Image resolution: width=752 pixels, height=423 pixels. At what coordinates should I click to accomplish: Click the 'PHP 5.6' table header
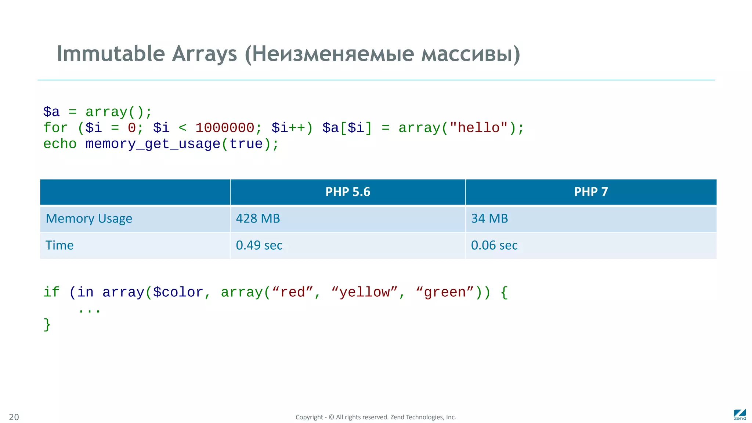tap(348, 192)
